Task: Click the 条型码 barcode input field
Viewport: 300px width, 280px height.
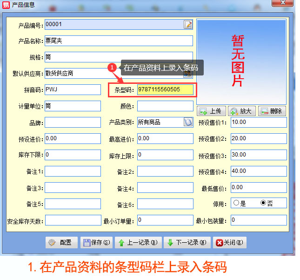Action: (x=165, y=89)
